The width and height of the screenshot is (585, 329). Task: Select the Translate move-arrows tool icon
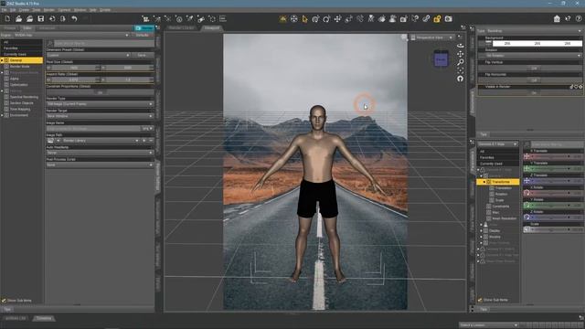(x=337, y=18)
